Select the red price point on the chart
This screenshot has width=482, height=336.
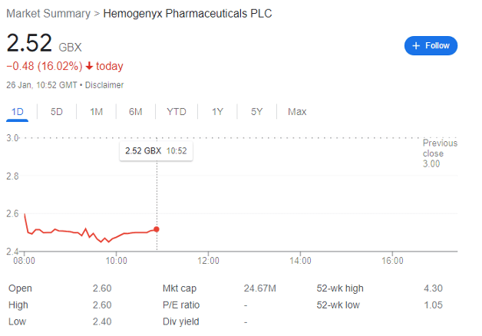tap(157, 229)
